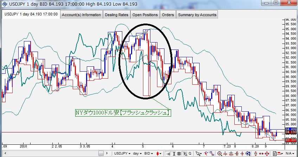Viewport: 298px width, 157px height.
Task: Click the magnifier zoom in icon
Action: pyautogui.click(x=220, y=153)
